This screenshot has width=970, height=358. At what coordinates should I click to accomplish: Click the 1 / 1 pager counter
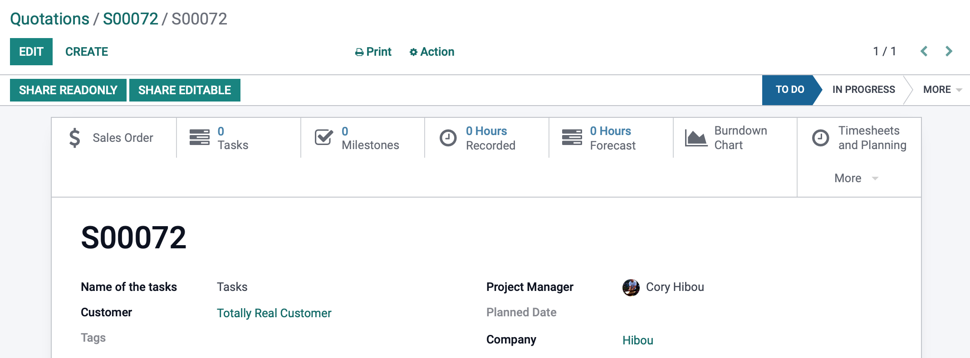click(885, 51)
